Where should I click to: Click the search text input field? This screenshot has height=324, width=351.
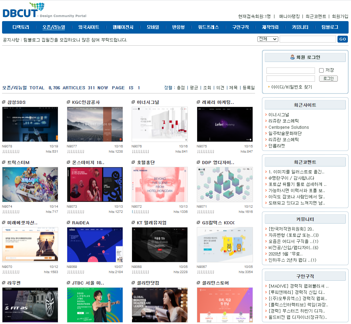tap(308, 39)
